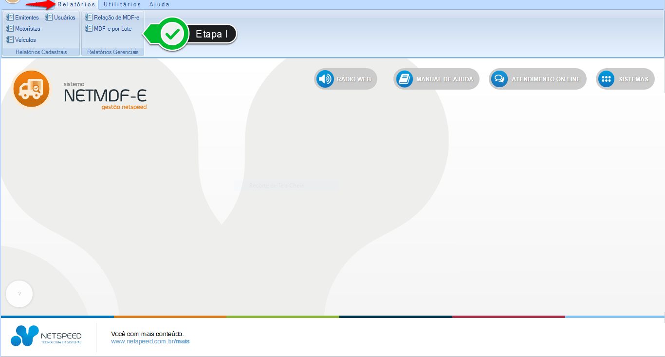Click the orange NETMDF-E truck logo
665x357 pixels.
coord(32,89)
